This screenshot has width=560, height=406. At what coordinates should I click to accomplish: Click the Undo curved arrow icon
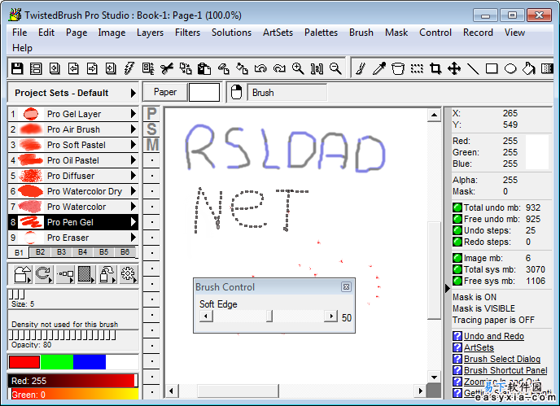tap(260, 68)
